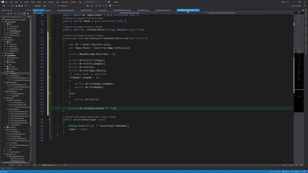Select the ProjectTemplates folder in Solution Explorer

point(14,152)
